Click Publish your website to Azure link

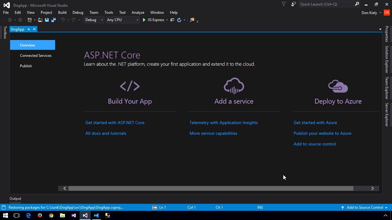322,133
